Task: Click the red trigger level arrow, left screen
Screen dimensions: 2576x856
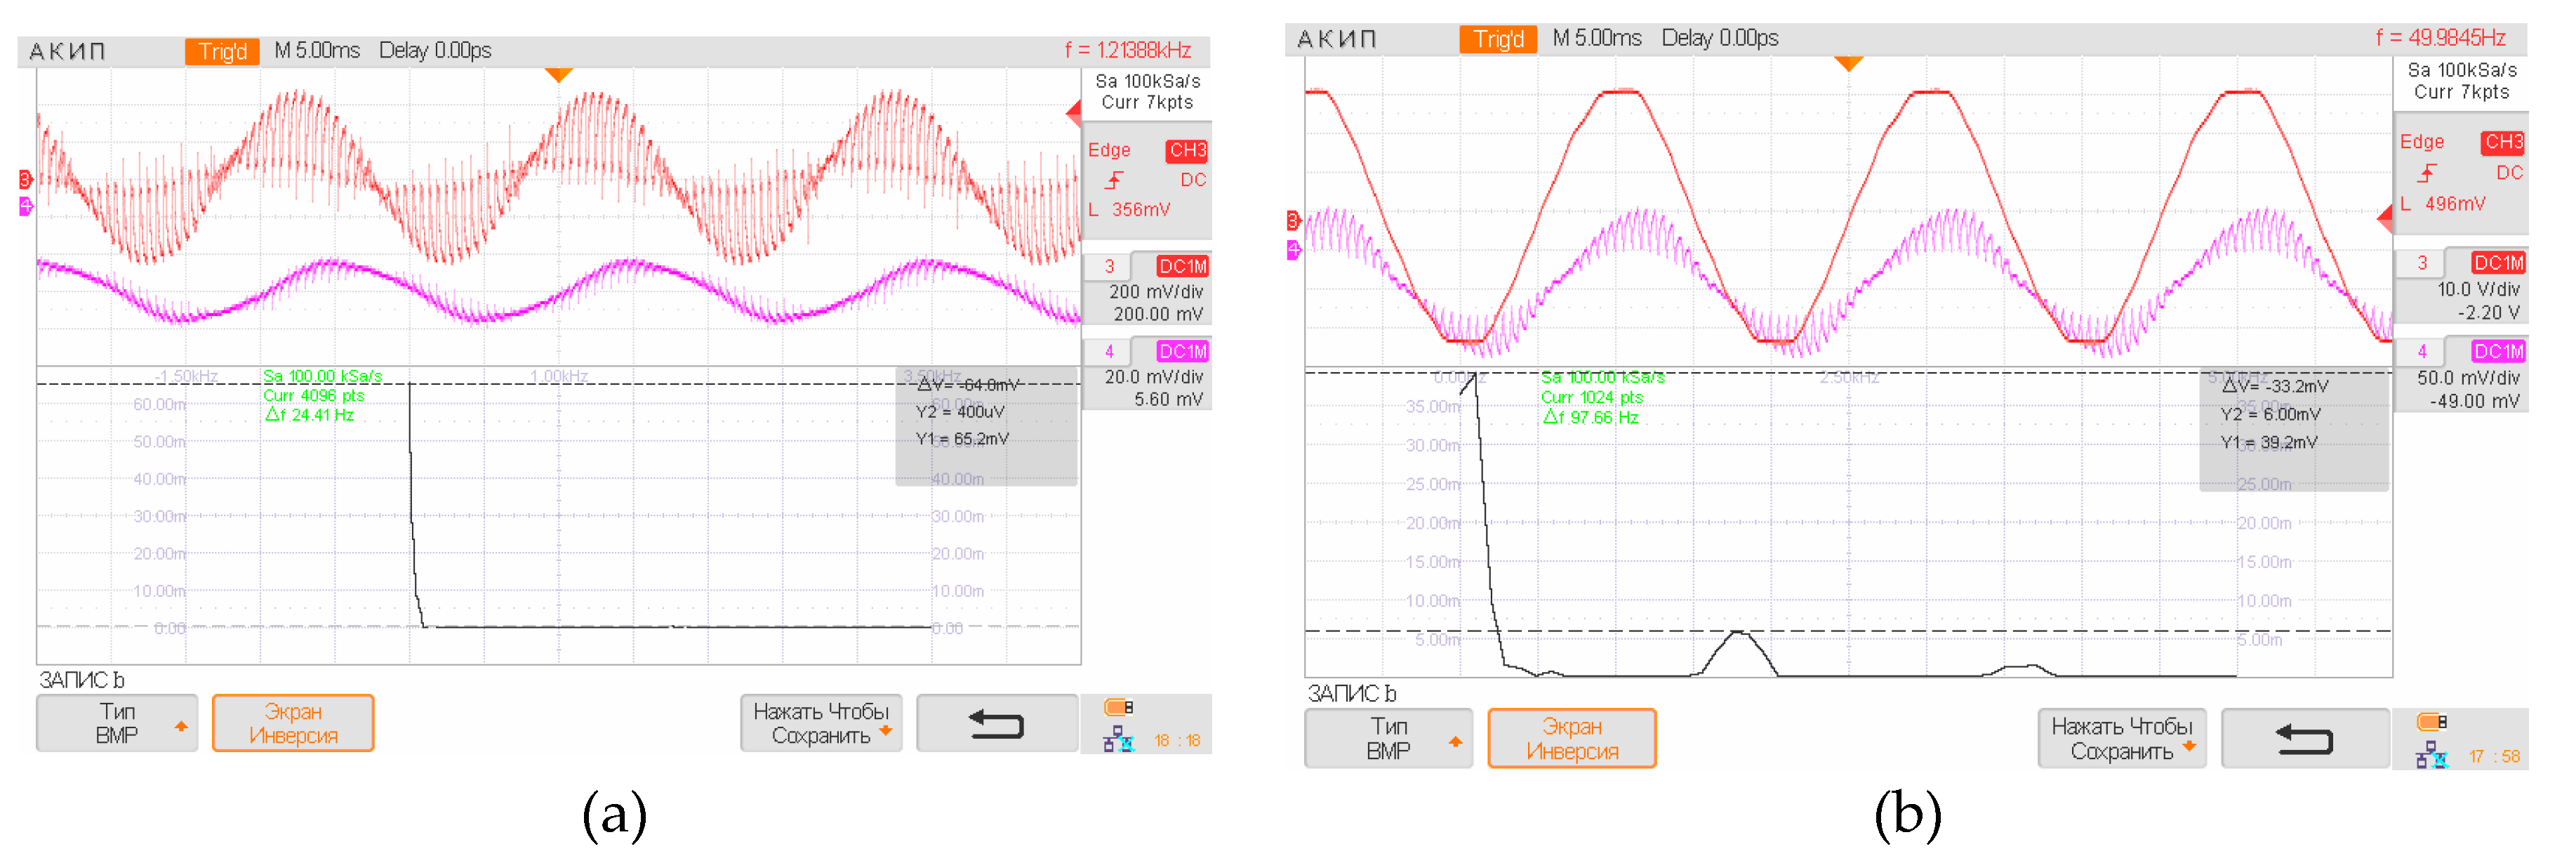Action: coord(1073,113)
